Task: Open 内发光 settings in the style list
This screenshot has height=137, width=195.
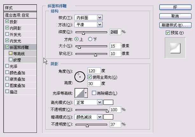Action: (15, 41)
